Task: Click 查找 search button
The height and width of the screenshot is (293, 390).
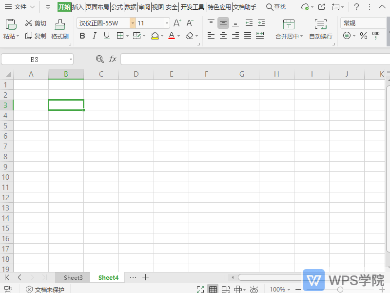Action: tap(276, 7)
